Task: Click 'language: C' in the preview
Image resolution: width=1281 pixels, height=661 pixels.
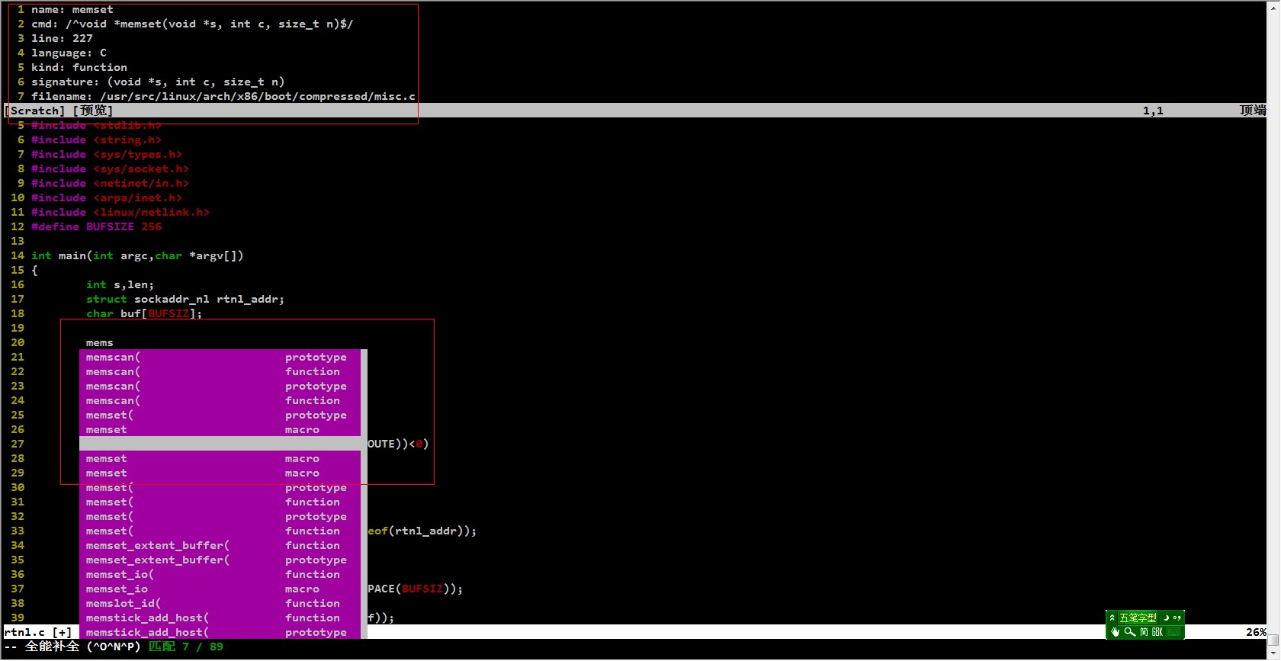Action: (69, 53)
